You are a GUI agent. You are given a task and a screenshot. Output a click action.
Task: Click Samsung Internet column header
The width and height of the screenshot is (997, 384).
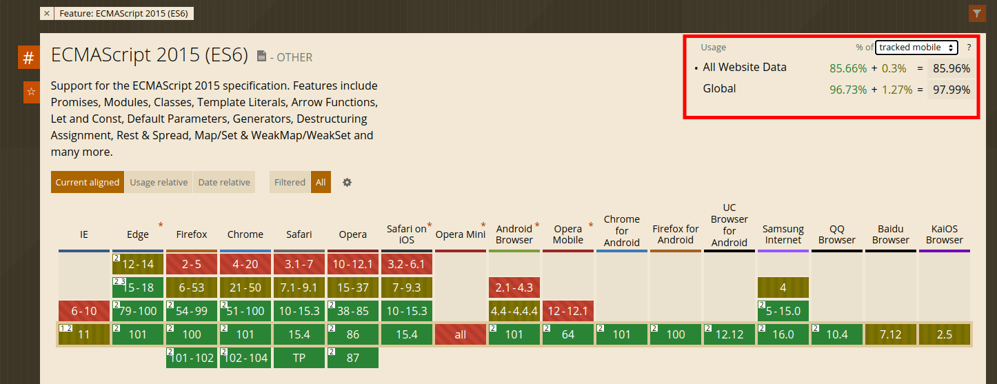(783, 234)
